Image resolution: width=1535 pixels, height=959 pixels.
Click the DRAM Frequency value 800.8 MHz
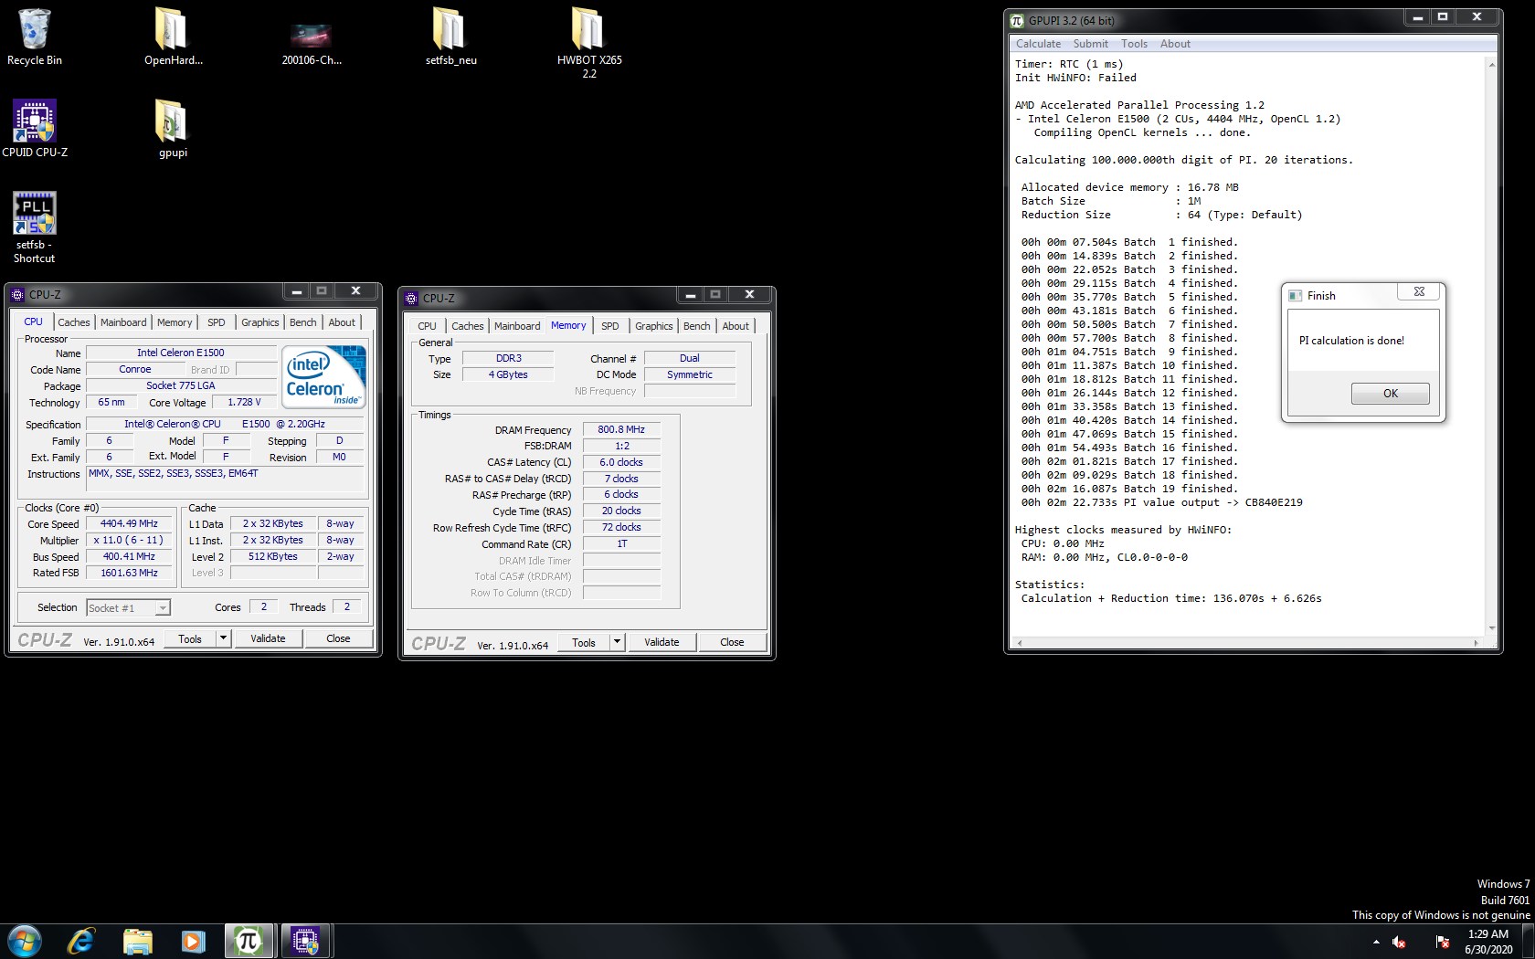pyautogui.click(x=621, y=429)
